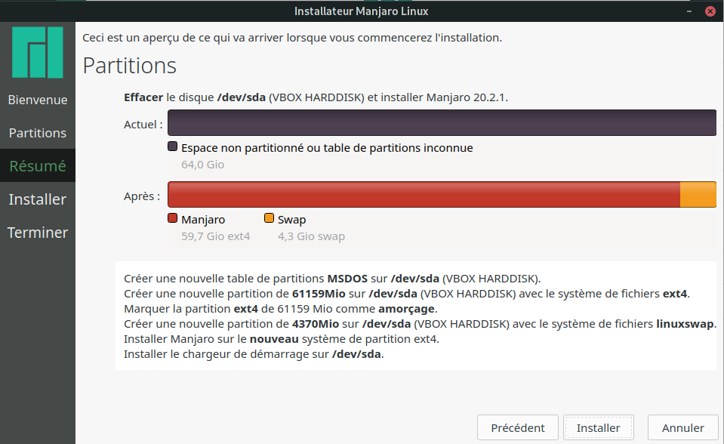Image resolution: width=724 pixels, height=444 pixels.
Task: Click the 'Swap' legend label
Action: tap(292, 220)
